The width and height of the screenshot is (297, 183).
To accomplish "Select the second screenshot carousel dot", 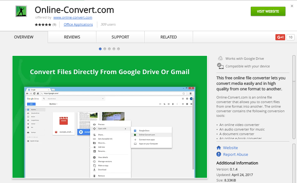I will pos(105,49).
